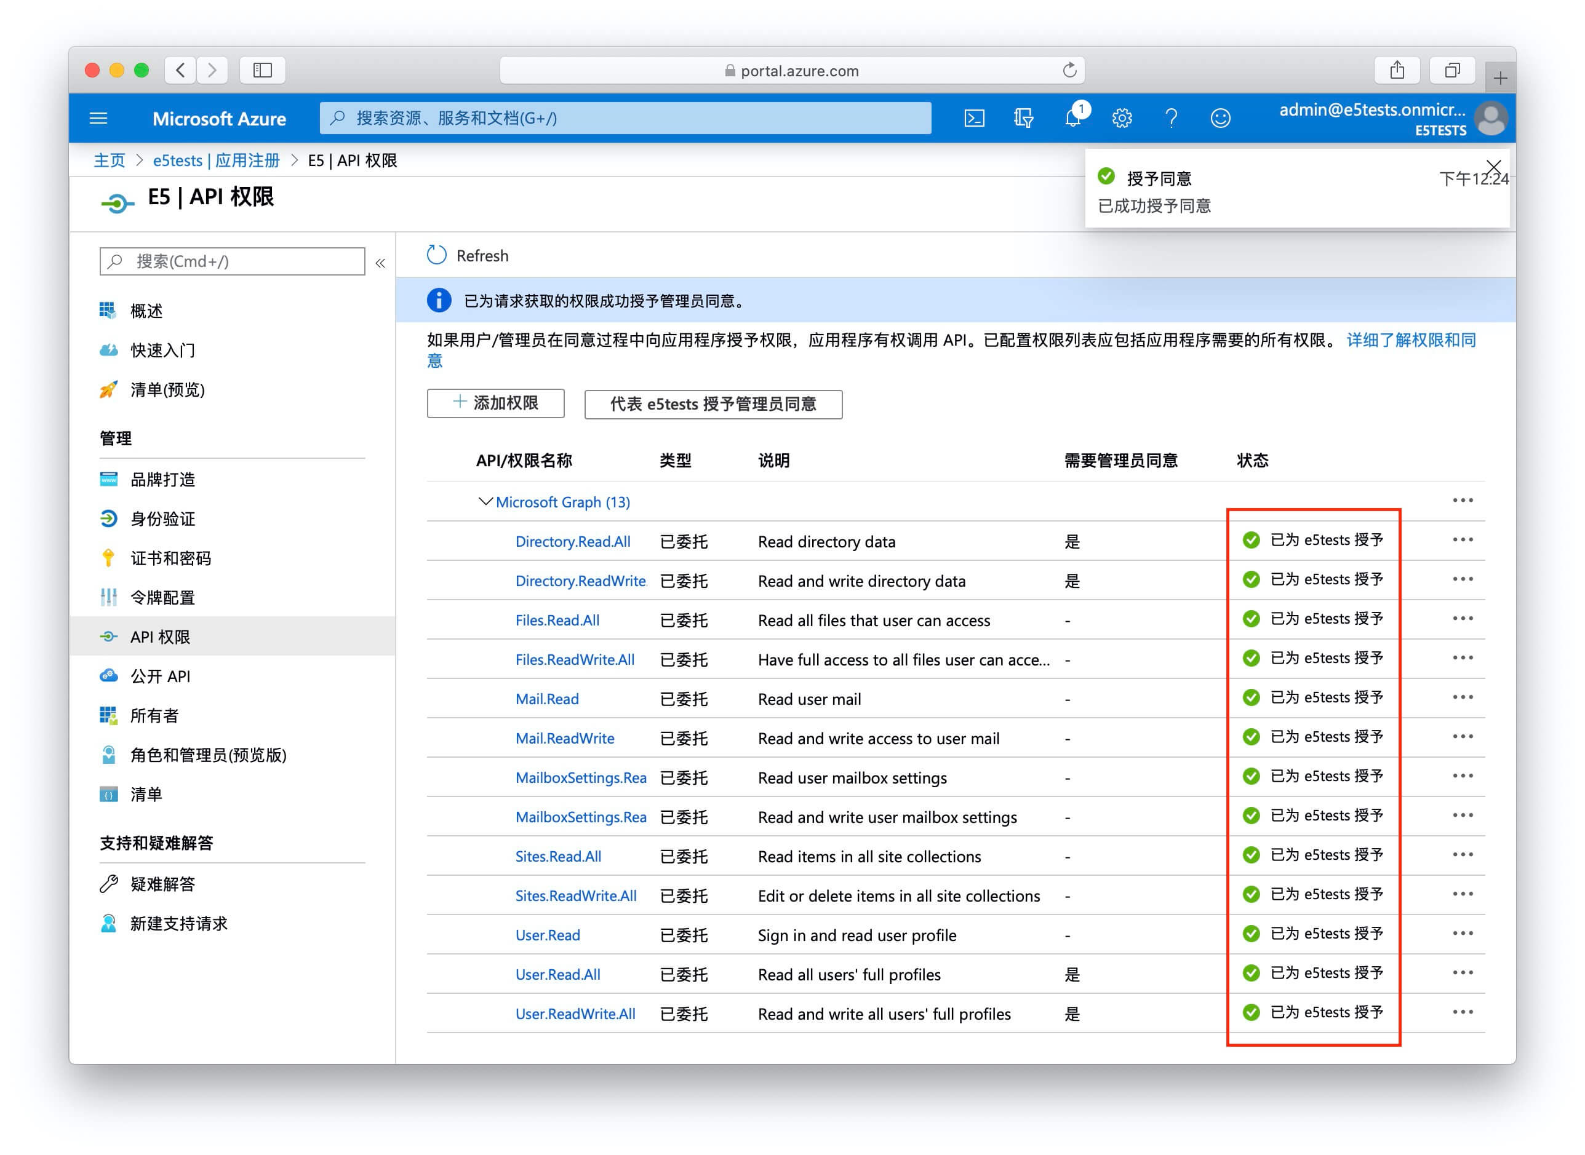Open the User.Read.All permission link

[x=557, y=975]
